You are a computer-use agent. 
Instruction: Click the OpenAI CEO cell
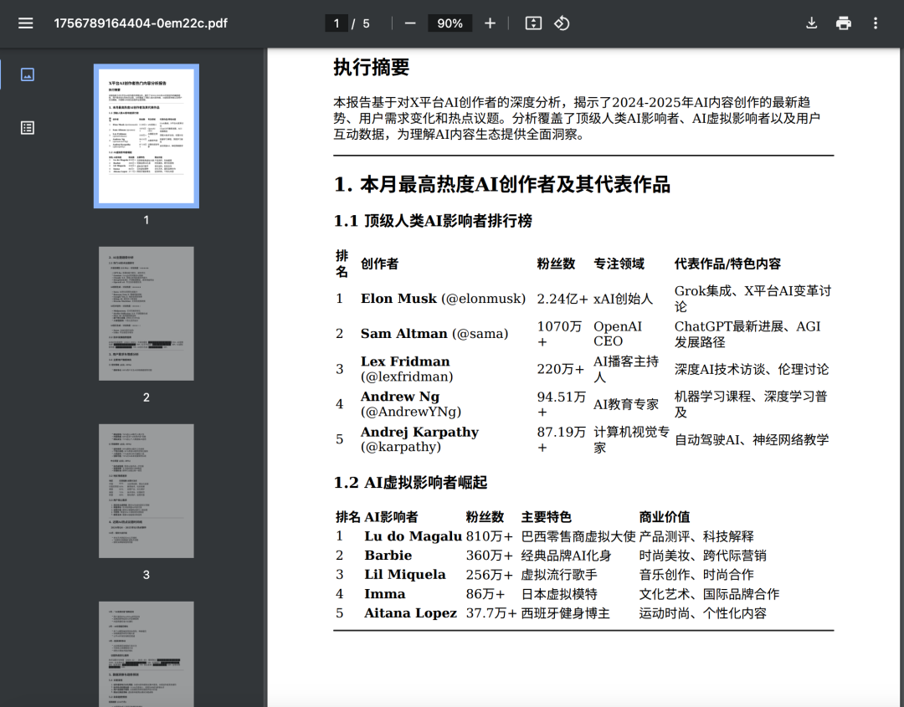pos(618,334)
